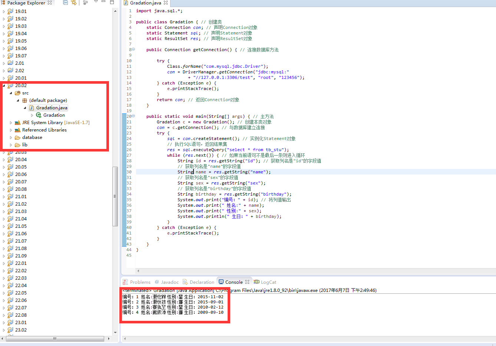
Task: Maximize the Package Explorer panel
Action: 112,2
